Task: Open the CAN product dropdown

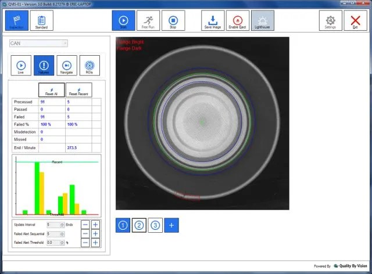Action: click(38, 44)
